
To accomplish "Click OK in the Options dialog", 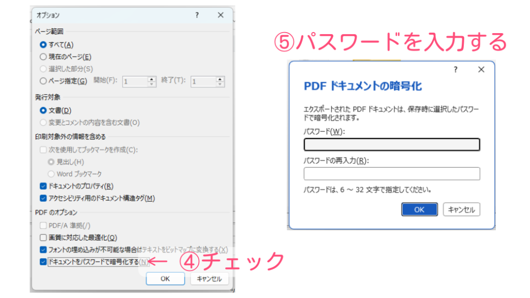I will 165,278.
